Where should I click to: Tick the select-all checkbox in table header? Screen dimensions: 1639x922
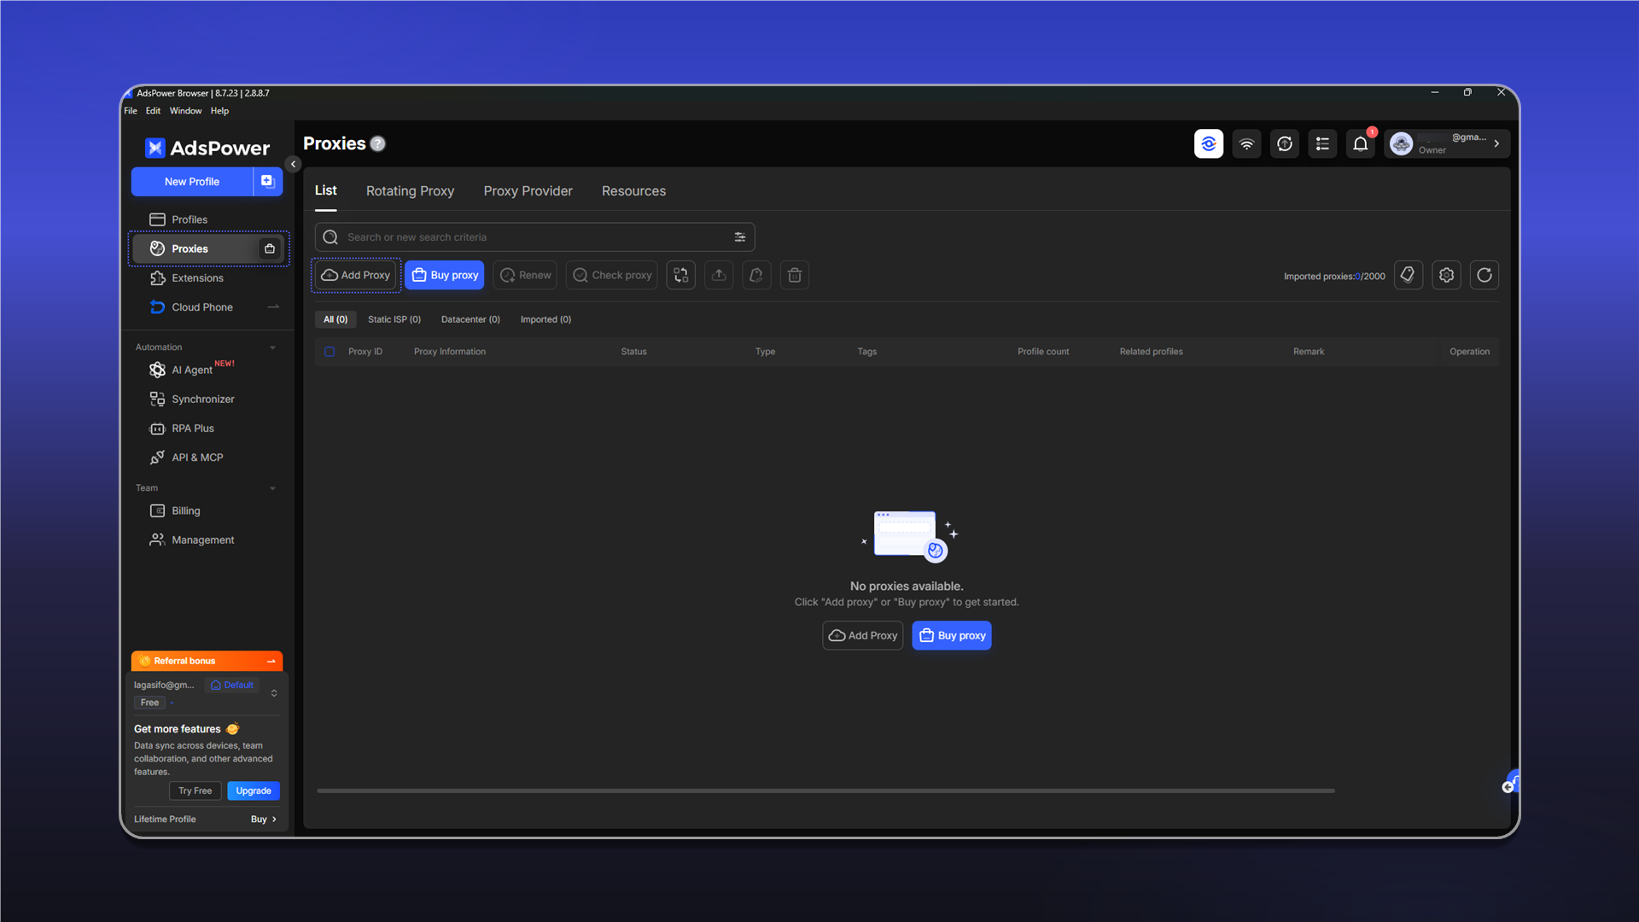click(330, 352)
